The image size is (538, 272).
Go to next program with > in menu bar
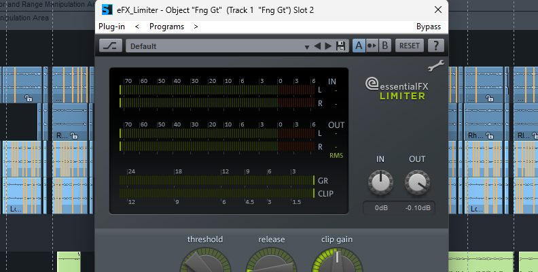coord(196,27)
